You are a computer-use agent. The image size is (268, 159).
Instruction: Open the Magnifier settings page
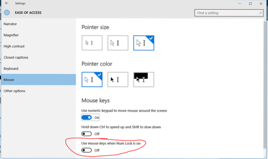(11, 35)
